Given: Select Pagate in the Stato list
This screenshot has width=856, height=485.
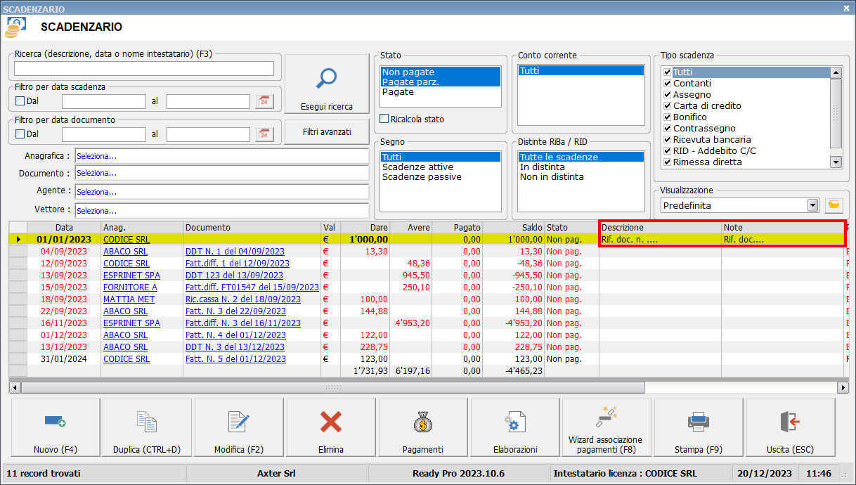Looking at the screenshot, I should (398, 92).
